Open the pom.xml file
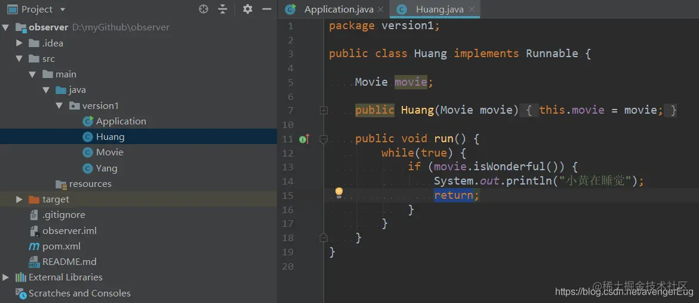The width and height of the screenshot is (699, 303). pos(61,246)
